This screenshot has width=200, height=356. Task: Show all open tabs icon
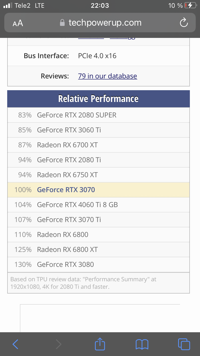(184, 344)
